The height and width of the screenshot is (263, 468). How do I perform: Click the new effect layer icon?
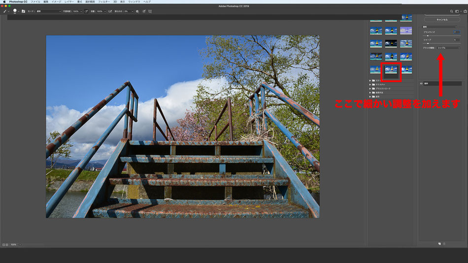pos(439,244)
